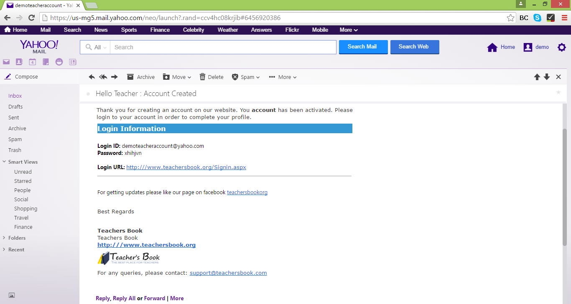Click the Search Web button
This screenshot has width=571, height=304.
(x=415, y=47)
